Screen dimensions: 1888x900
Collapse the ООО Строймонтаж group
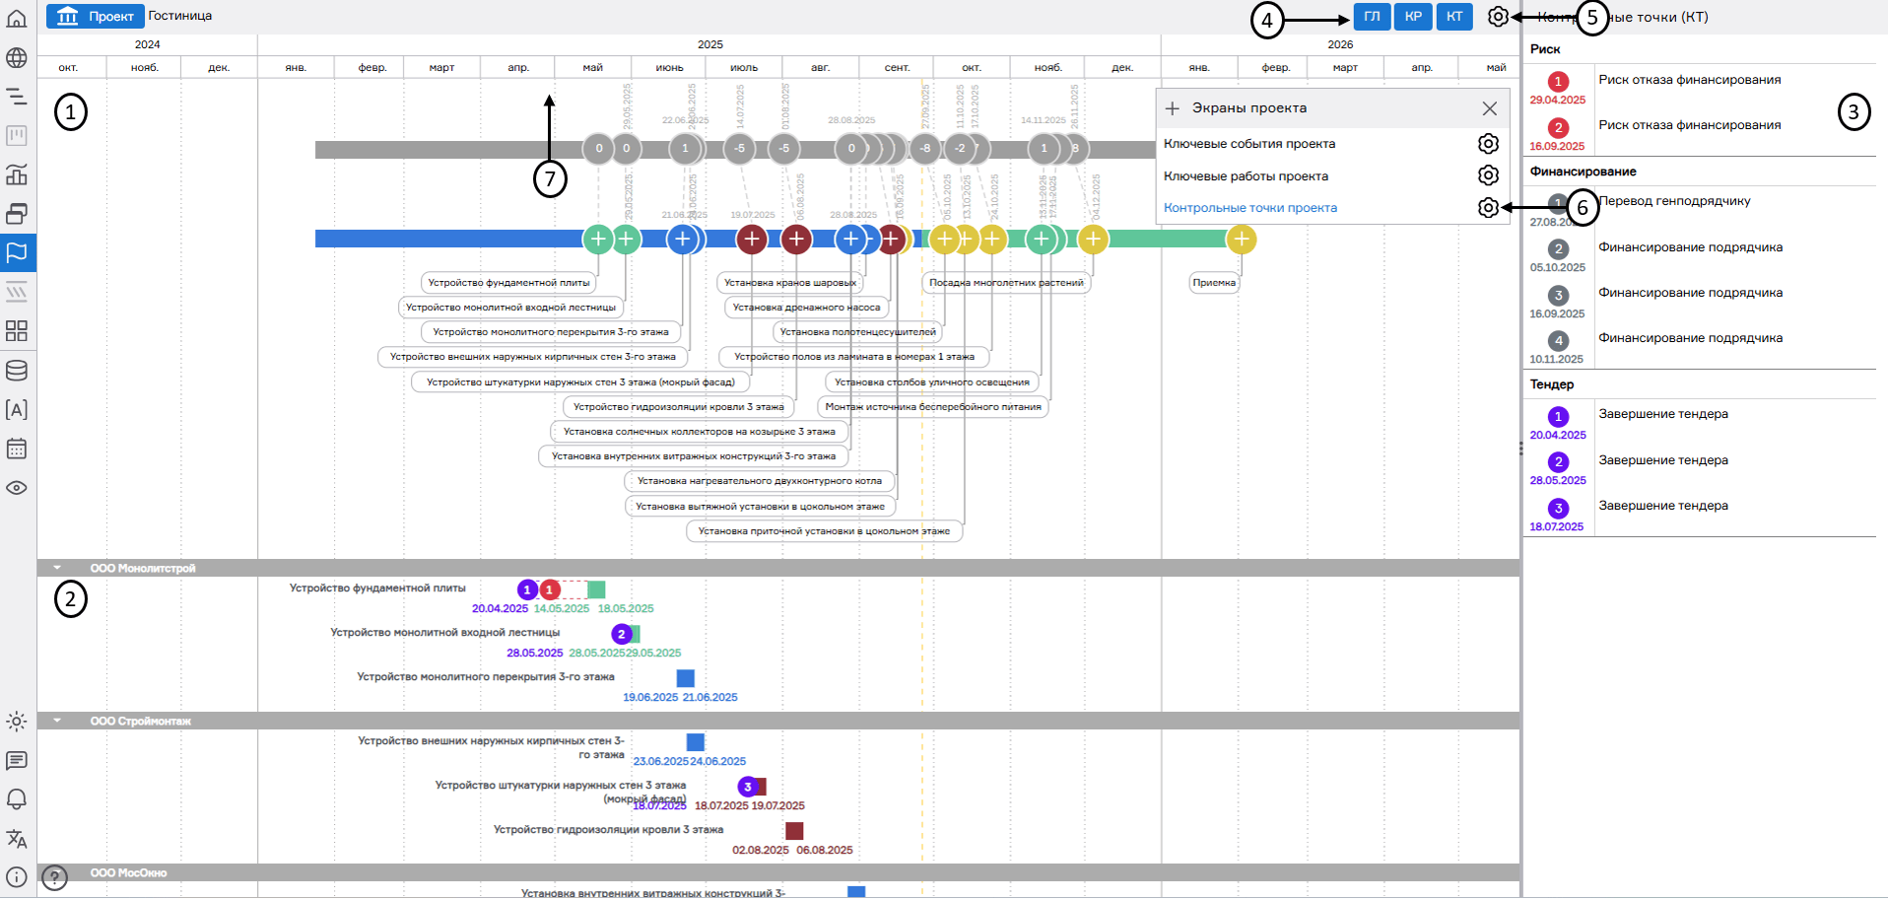pos(57,721)
